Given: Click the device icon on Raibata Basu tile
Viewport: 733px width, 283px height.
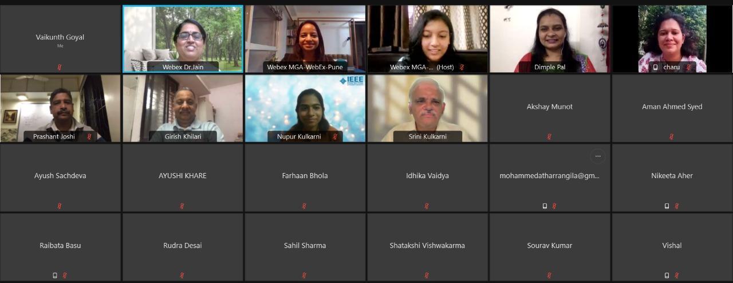Looking at the screenshot, I should coord(55,276).
